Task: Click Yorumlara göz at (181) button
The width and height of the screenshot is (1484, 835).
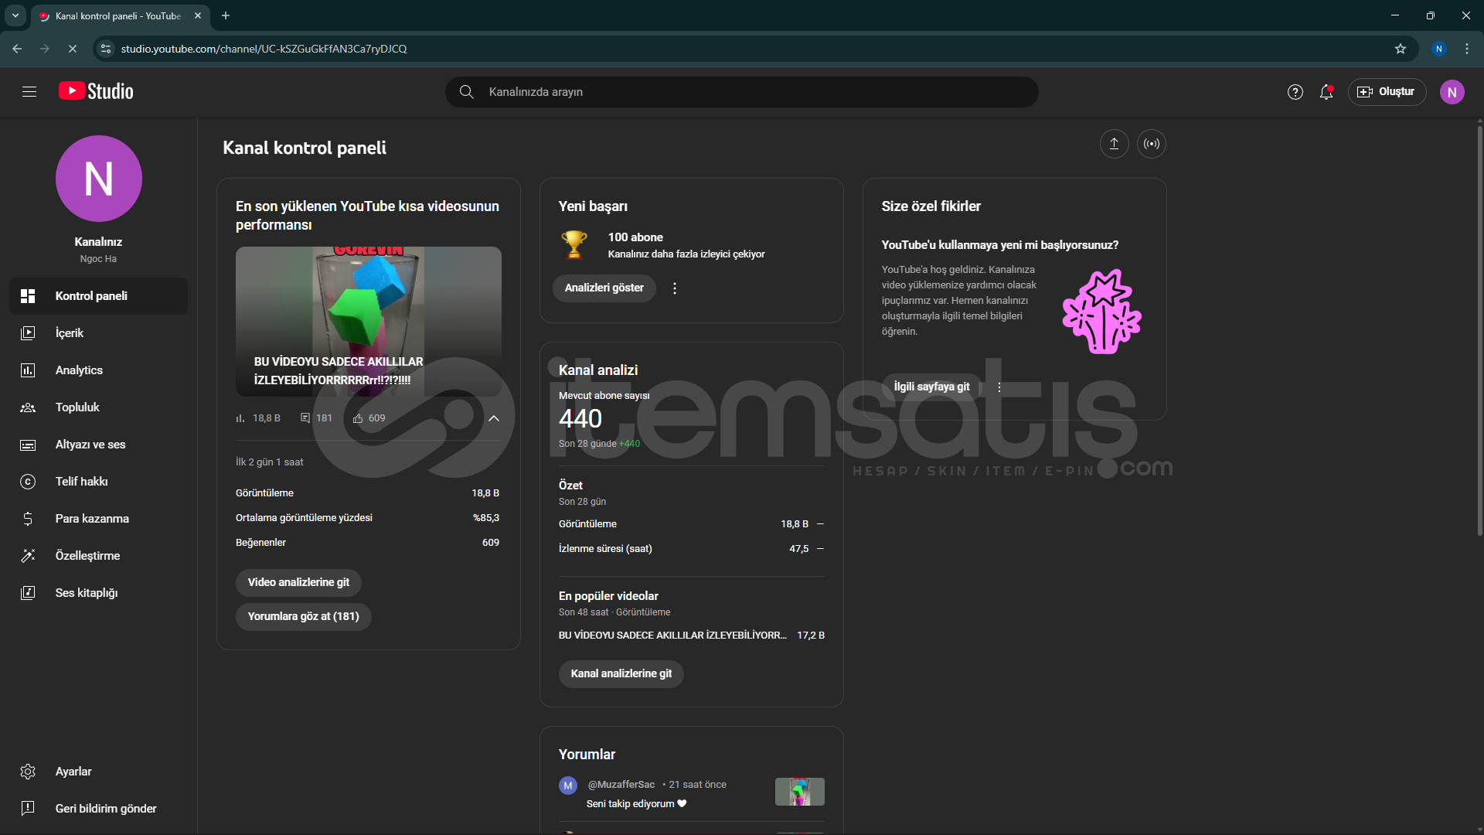Action: point(303,616)
